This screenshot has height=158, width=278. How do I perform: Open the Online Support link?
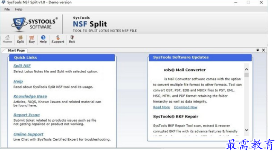point(29,134)
